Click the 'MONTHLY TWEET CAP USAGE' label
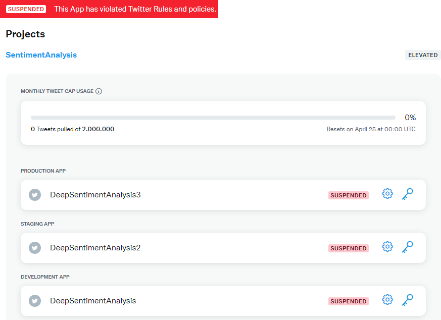441x320 pixels. coord(57,91)
